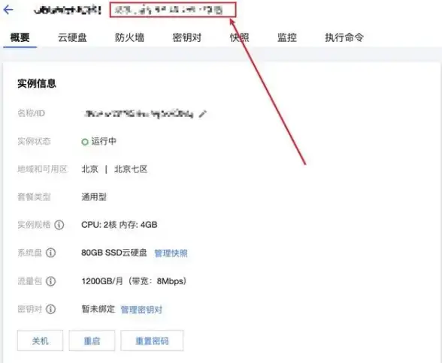Click the 管理快照 link

tap(171, 253)
